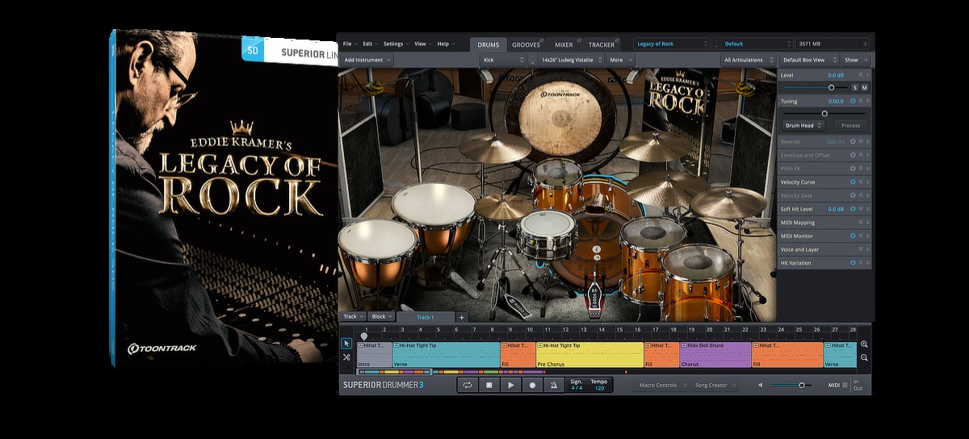The height and width of the screenshot is (439, 969).
Task: Open the Add Instrument dropdown
Action: point(367,60)
